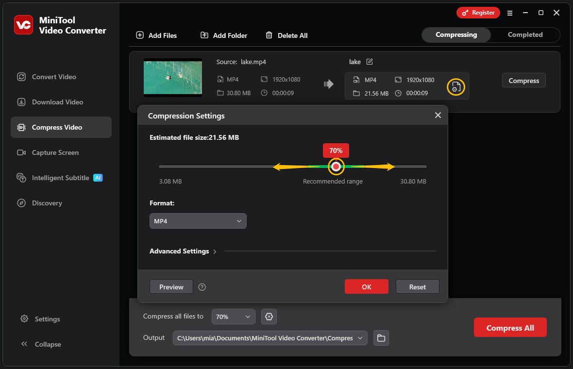Switch to the Completed tab
573x369 pixels.
click(x=525, y=34)
